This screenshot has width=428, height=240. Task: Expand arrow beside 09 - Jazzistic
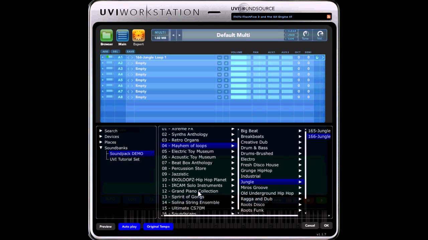[x=233, y=174]
